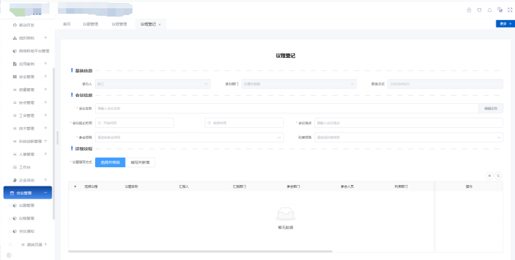
Task: Expand 安全管理 with its plus sign
Action: click(46, 76)
